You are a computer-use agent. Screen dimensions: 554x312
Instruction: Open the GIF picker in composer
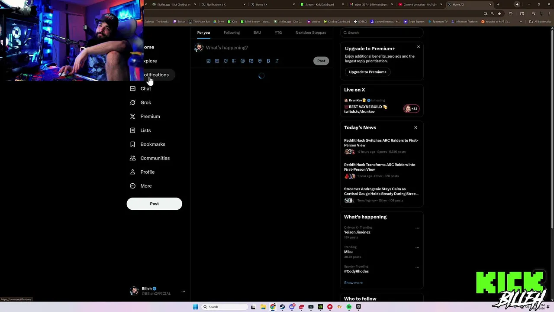coord(217,61)
